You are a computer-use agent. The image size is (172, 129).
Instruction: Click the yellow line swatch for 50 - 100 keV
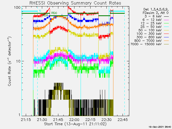pyautogui.click(x=166, y=30)
